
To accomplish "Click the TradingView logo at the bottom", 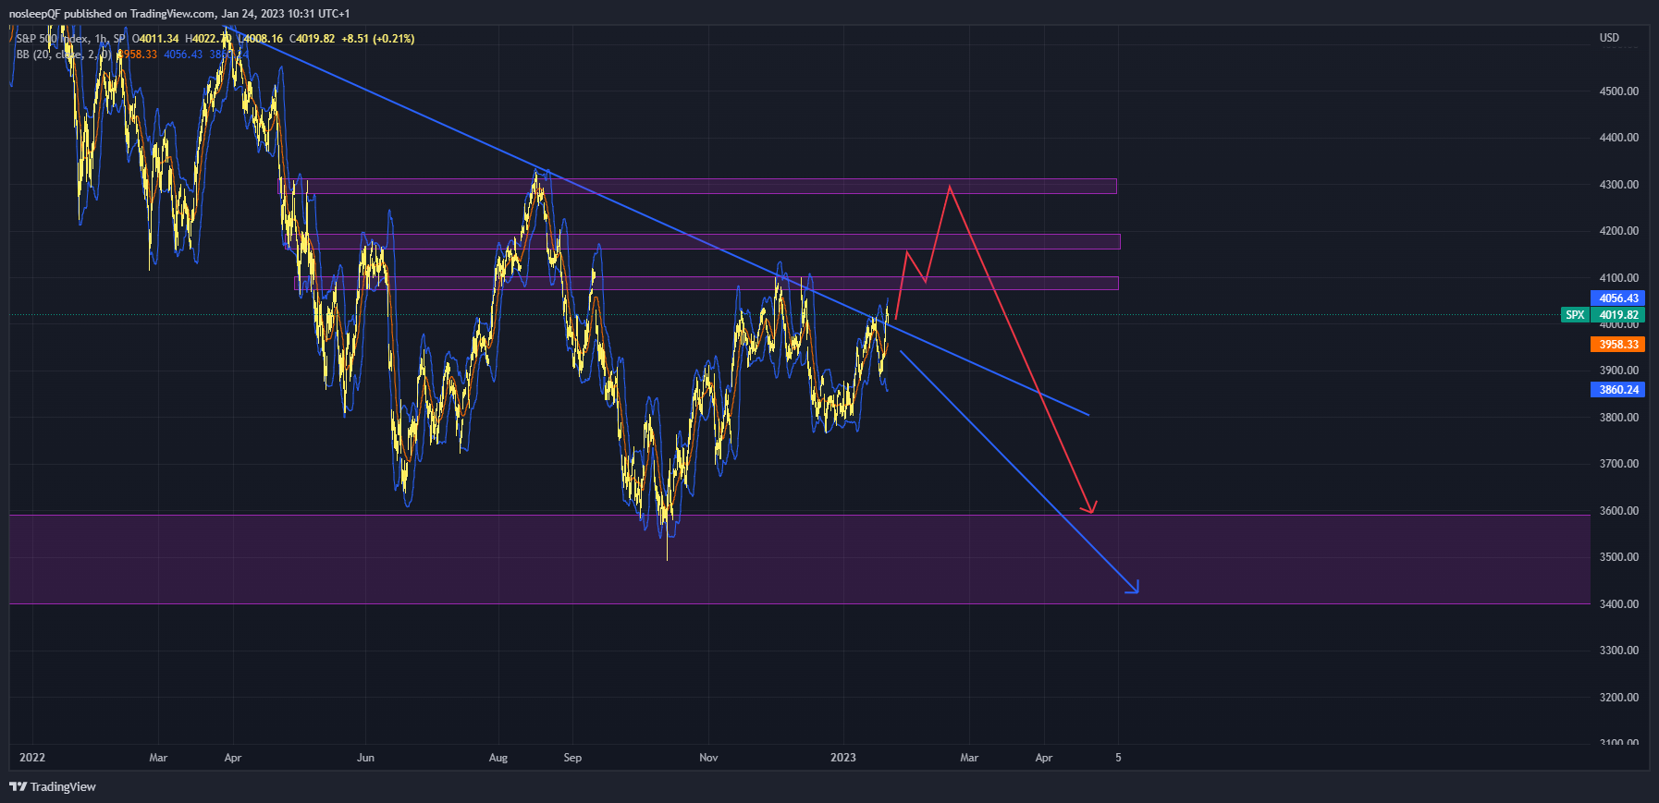I will point(53,786).
